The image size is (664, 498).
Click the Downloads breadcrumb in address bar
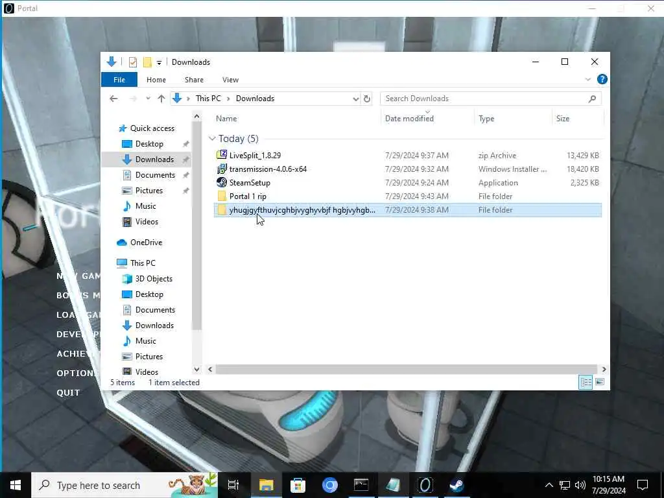point(255,99)
